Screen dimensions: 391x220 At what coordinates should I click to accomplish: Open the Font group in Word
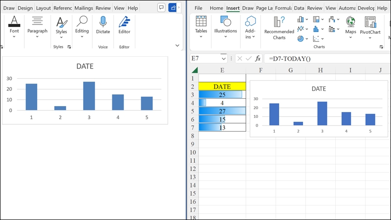[14, 27]
